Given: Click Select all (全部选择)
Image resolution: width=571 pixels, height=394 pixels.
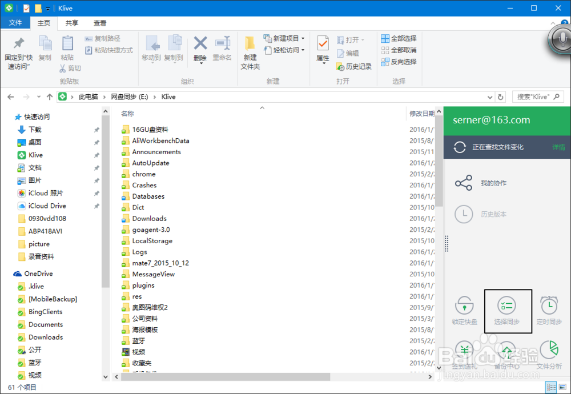Looking at the screenshot, I should click(x=399, y=39).
